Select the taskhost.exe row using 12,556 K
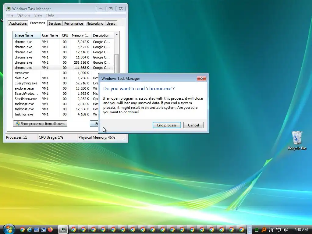The width and height of the screenshot is (312, 234). pos(56,109)
